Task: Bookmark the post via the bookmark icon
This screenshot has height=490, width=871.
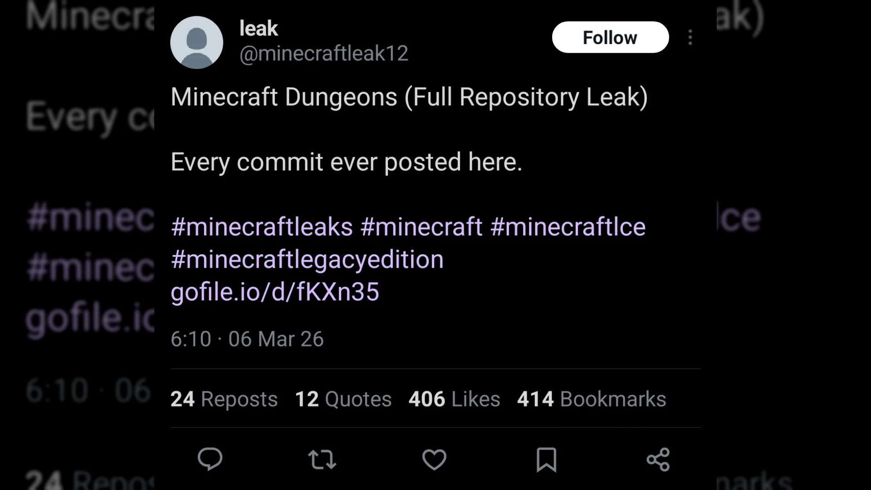Action: tap(546, 460)
